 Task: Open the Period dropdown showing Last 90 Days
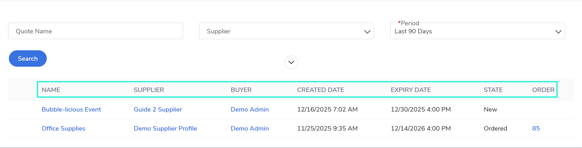[477, 31]
